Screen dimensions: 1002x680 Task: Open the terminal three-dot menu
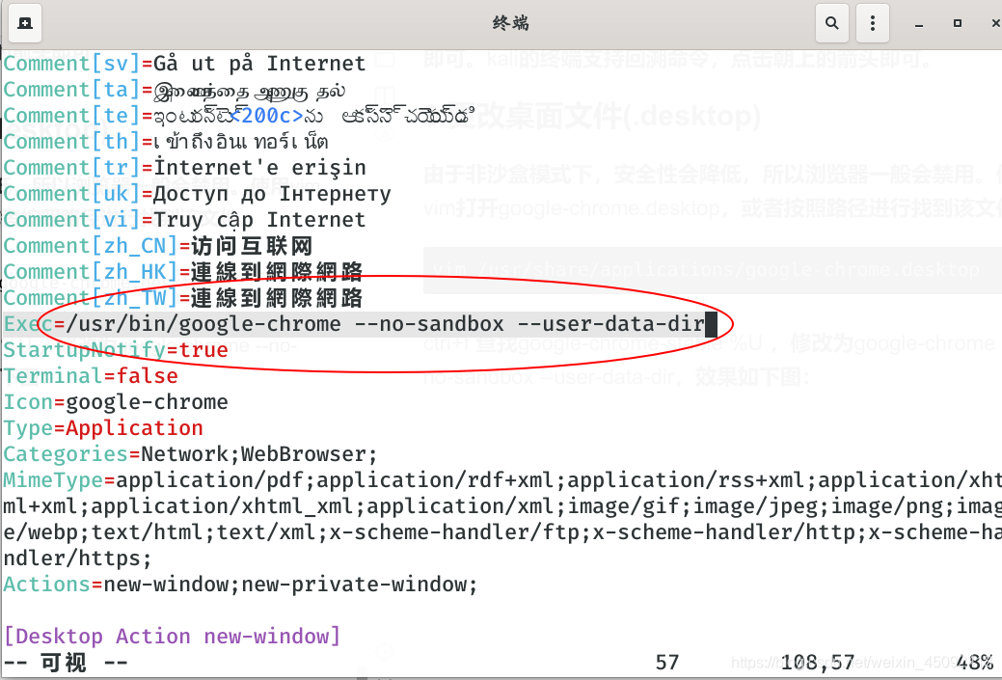coord(872,23)
